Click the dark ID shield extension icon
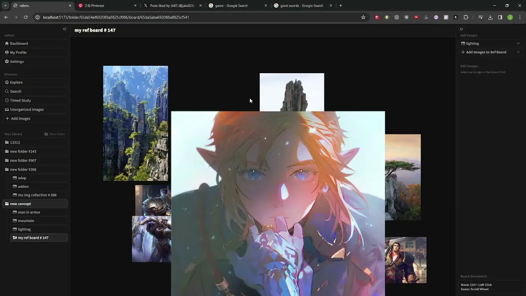The width and height of the screenshot is (526, 296). coord(406,17)
